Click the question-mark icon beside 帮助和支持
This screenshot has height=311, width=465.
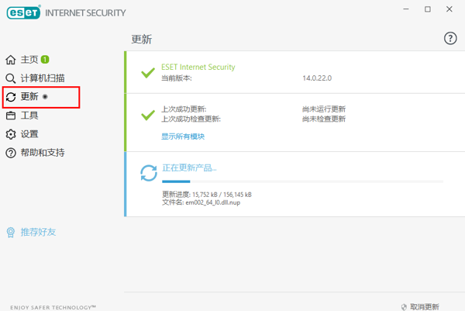pos(11,153)
